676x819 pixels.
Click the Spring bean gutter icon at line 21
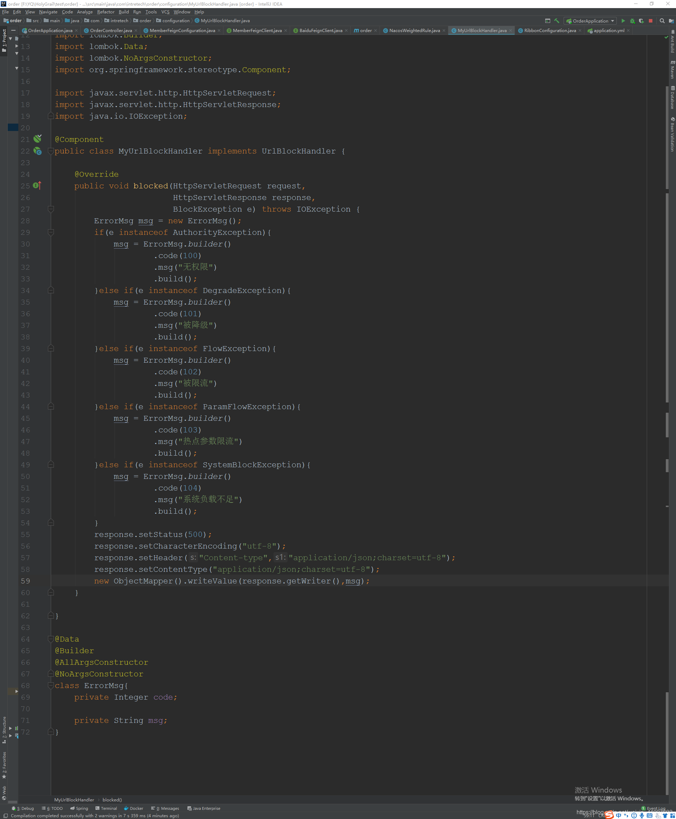click(x=37, y=139)
